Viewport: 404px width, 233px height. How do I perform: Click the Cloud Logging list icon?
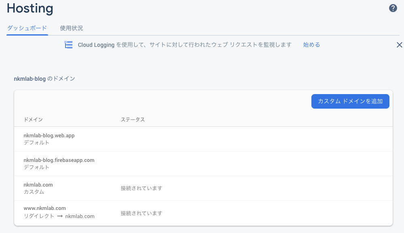click(x=68, y=45)
